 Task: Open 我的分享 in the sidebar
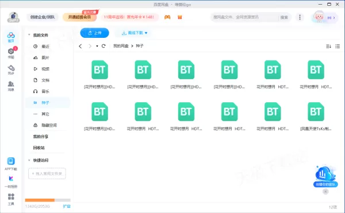41,137
